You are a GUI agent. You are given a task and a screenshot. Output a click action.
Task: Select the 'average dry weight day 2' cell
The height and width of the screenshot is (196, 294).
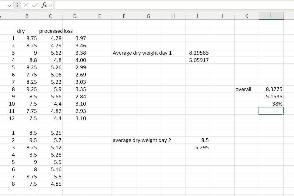(142, 140)
